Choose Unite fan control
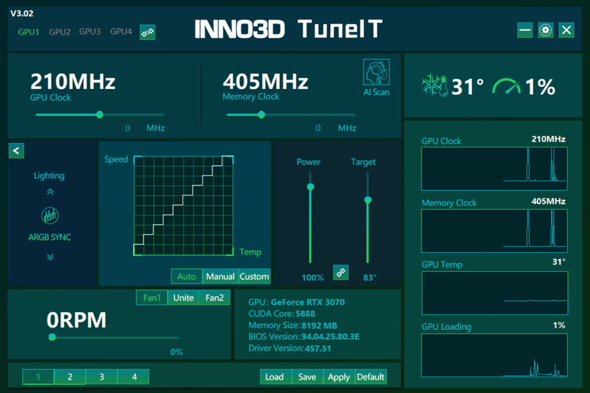590x393 pixels. pyautogui.click(x=184, y=297)
